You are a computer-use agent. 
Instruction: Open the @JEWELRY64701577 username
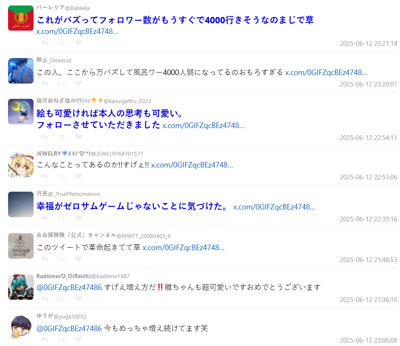point(117,154)
